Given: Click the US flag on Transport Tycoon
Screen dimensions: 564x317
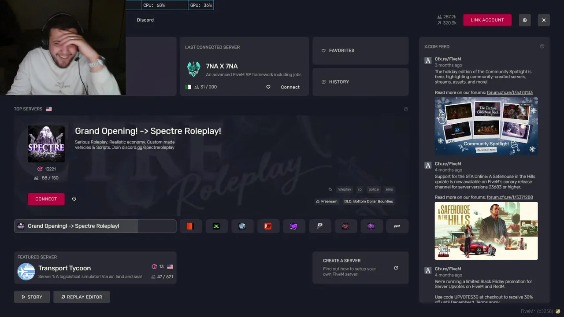Looking at the screenshot, I should tap(170, 267).
